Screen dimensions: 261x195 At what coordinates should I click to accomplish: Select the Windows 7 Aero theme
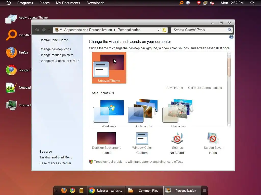point(109,113)
